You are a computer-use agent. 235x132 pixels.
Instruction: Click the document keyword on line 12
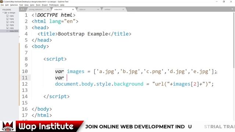(67, 84)
